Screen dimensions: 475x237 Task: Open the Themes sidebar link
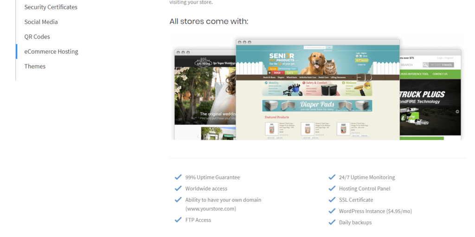tap(35, 66)
